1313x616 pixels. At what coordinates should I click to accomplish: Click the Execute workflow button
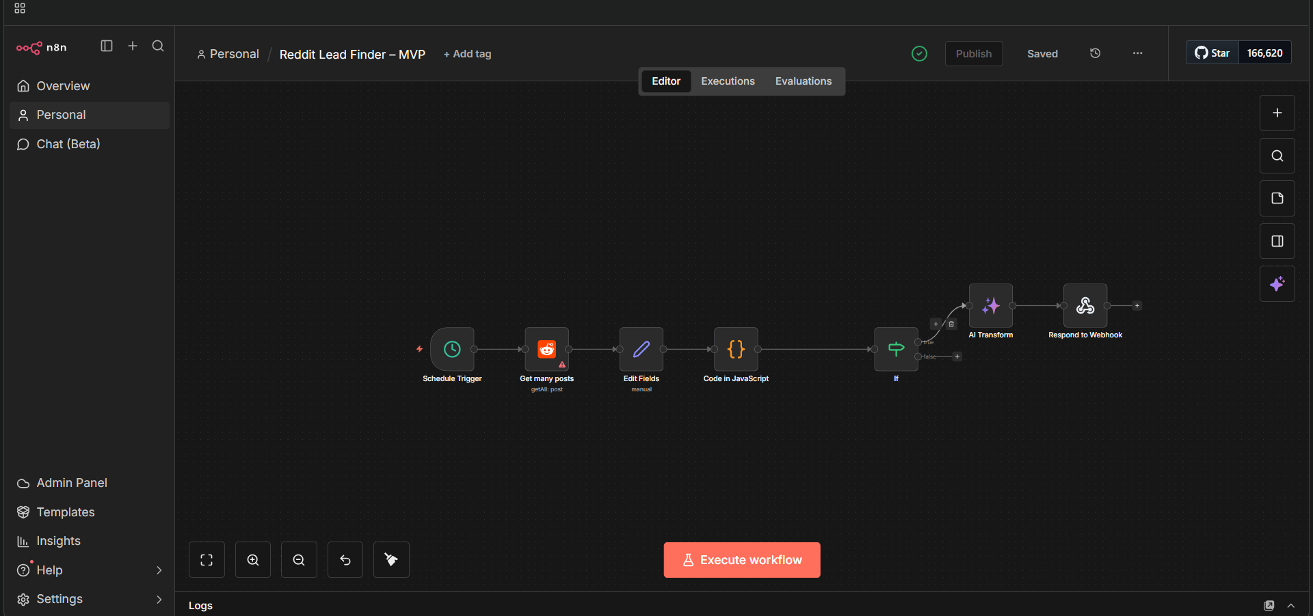[x=742, y=560]
